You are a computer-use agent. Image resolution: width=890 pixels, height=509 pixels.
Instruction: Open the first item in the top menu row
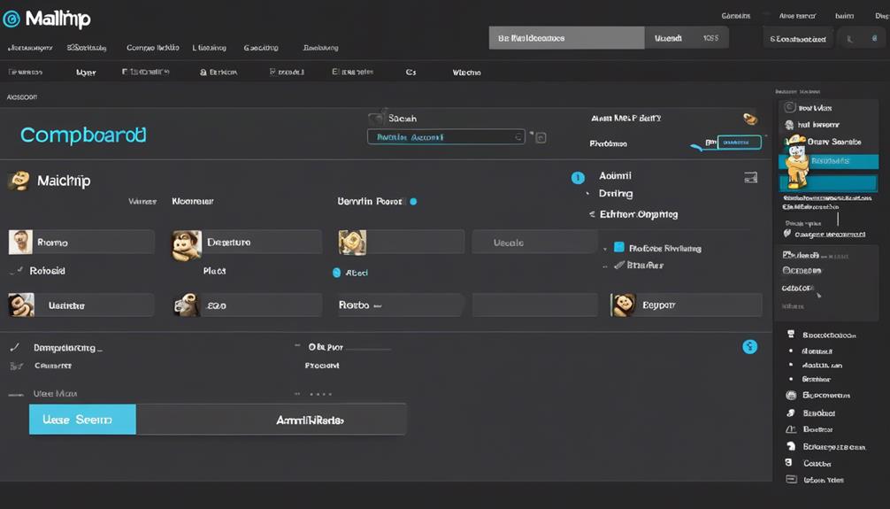point(30,48)
